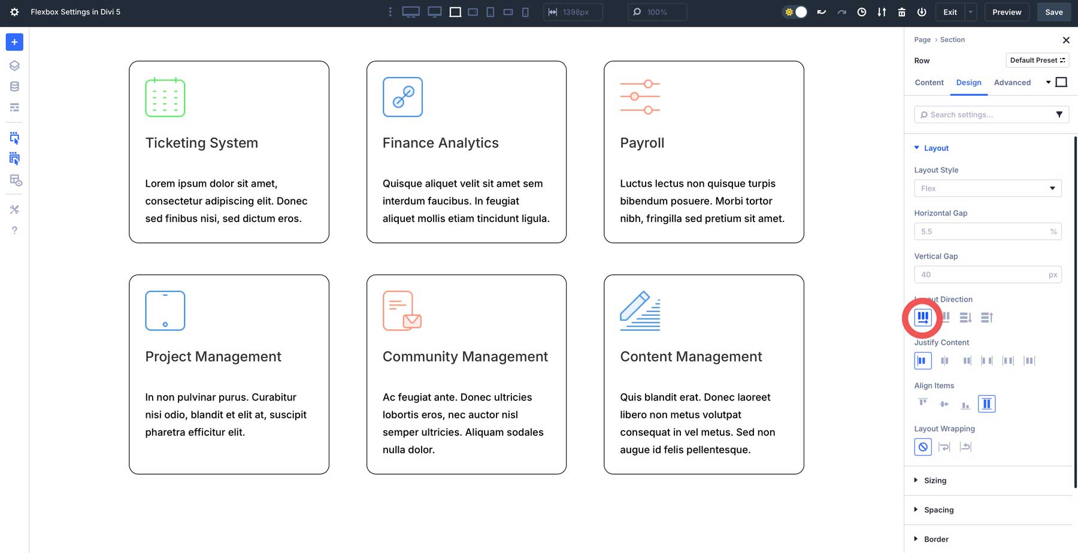Screen dimensions: 1078x553
Task: Open the history clock icon in top bar
Action: (861, 12)
